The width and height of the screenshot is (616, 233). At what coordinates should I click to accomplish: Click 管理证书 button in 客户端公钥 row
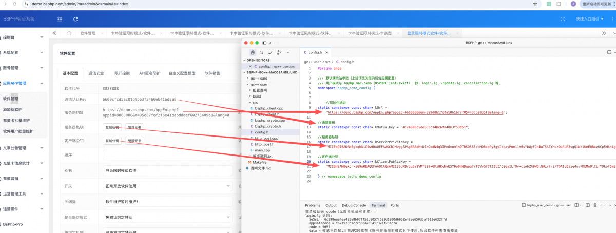pos(134,141)
